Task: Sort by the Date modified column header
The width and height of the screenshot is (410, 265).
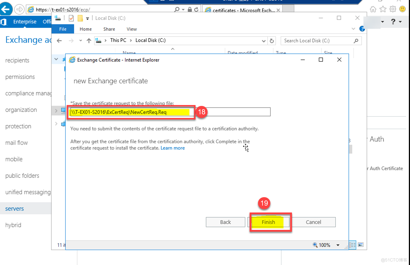Action: coord(243,53)
